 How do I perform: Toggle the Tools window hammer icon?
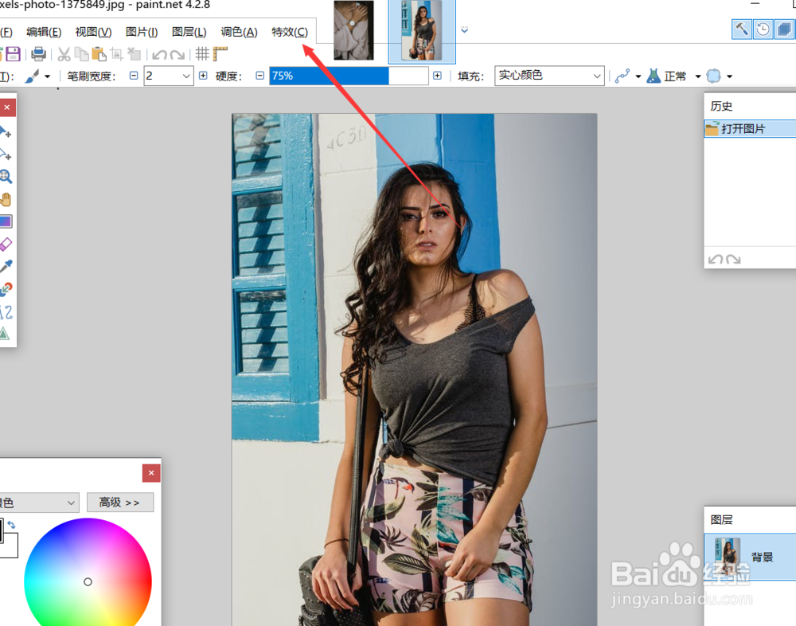(x=741, y=29)
